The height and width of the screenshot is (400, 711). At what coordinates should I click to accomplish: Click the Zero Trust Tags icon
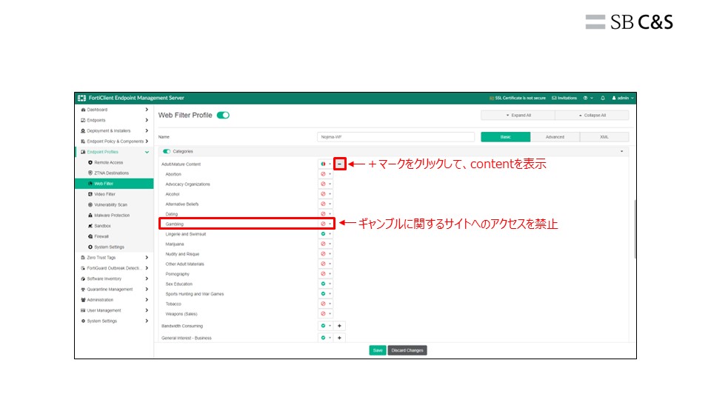coord(83,258)
